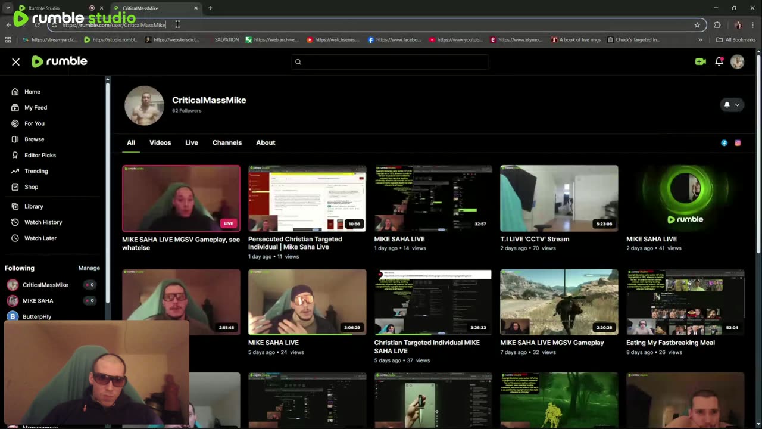The image size is (762, 429).
Task: Open the browser extensions puzzle icon
Action: [x=717, y=25]
